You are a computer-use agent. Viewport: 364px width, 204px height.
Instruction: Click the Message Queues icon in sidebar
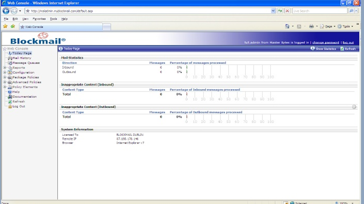click(x=10, y=63)
